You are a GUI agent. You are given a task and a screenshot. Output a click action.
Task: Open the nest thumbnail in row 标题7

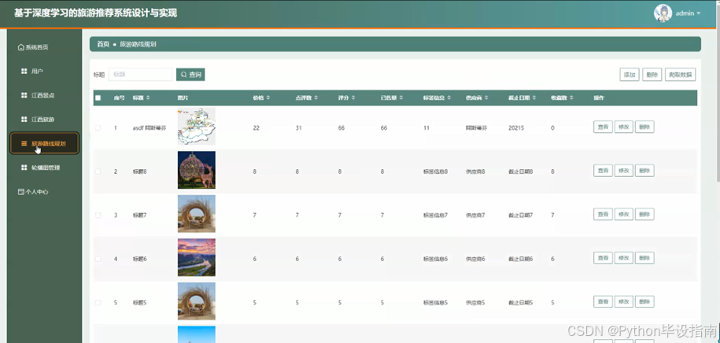[x=197, y=213]
